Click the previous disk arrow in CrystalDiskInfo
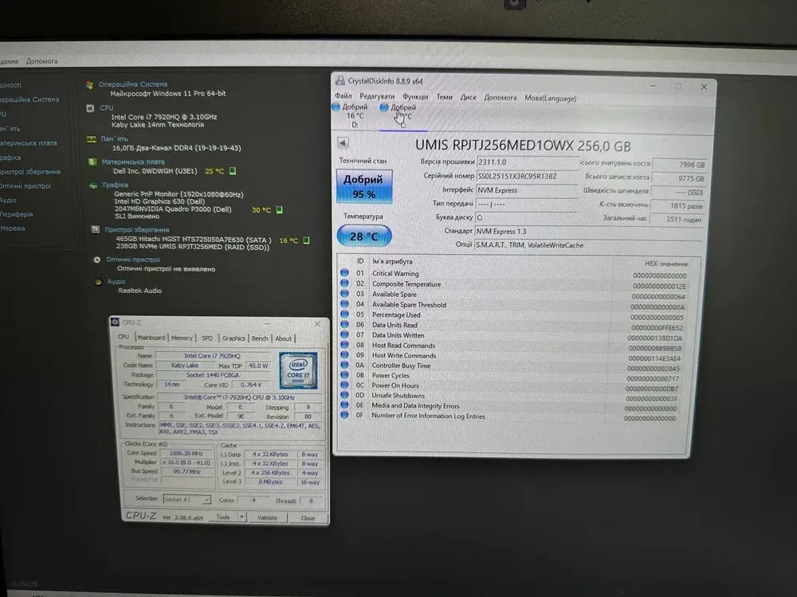Image resolution: width=797 pixels, height=597 pixels. 343,143
